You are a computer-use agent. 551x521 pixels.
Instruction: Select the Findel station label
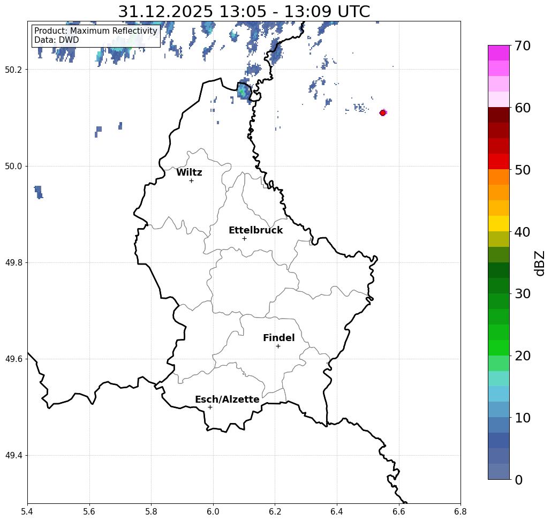[x=278, y=338]
